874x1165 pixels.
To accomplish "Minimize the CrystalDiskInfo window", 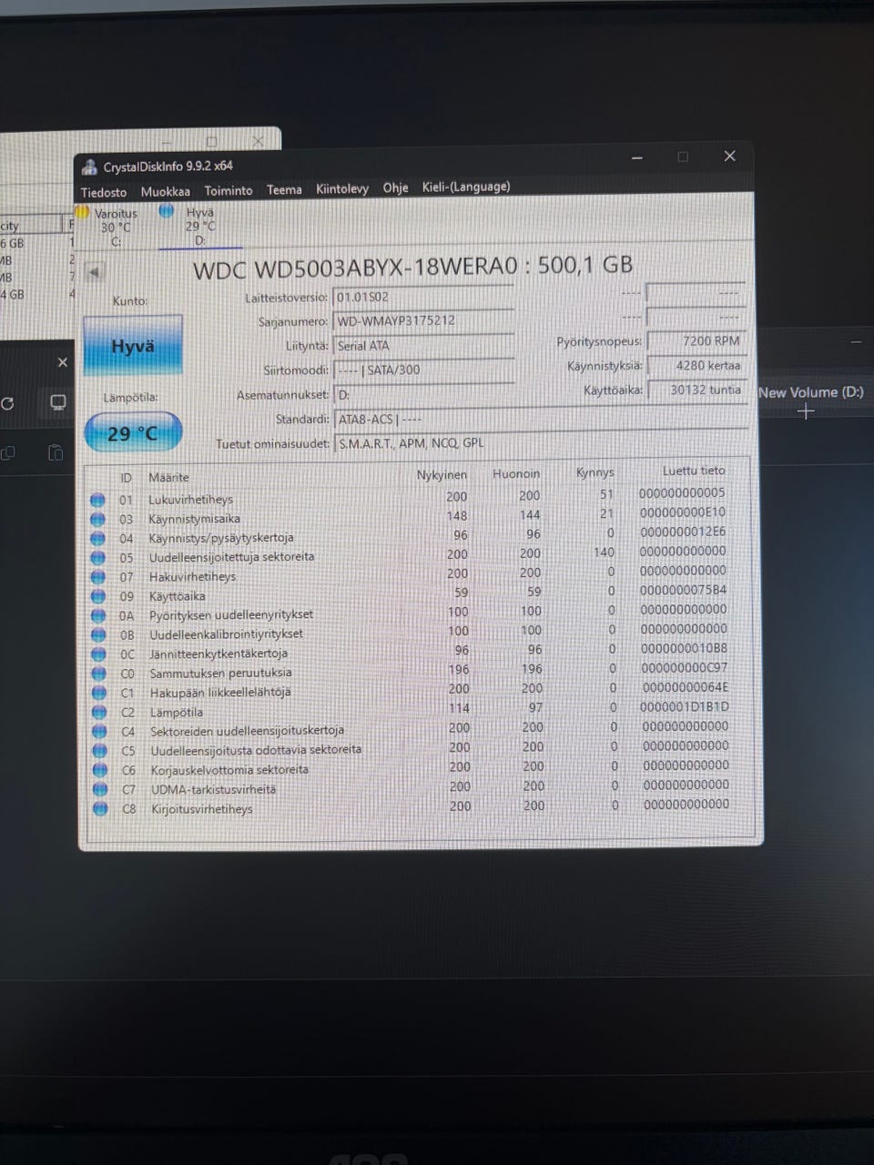I will [x=637, y=158].
